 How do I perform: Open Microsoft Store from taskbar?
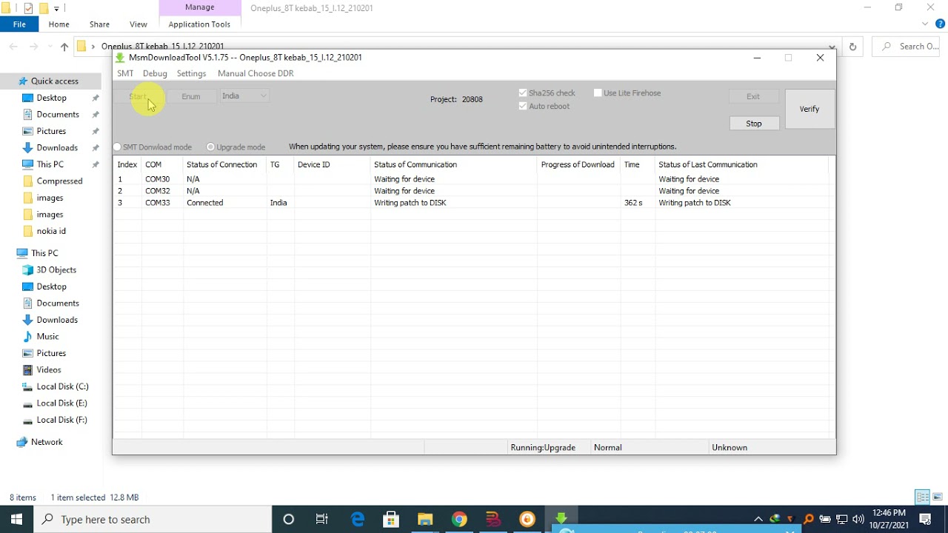391,519
